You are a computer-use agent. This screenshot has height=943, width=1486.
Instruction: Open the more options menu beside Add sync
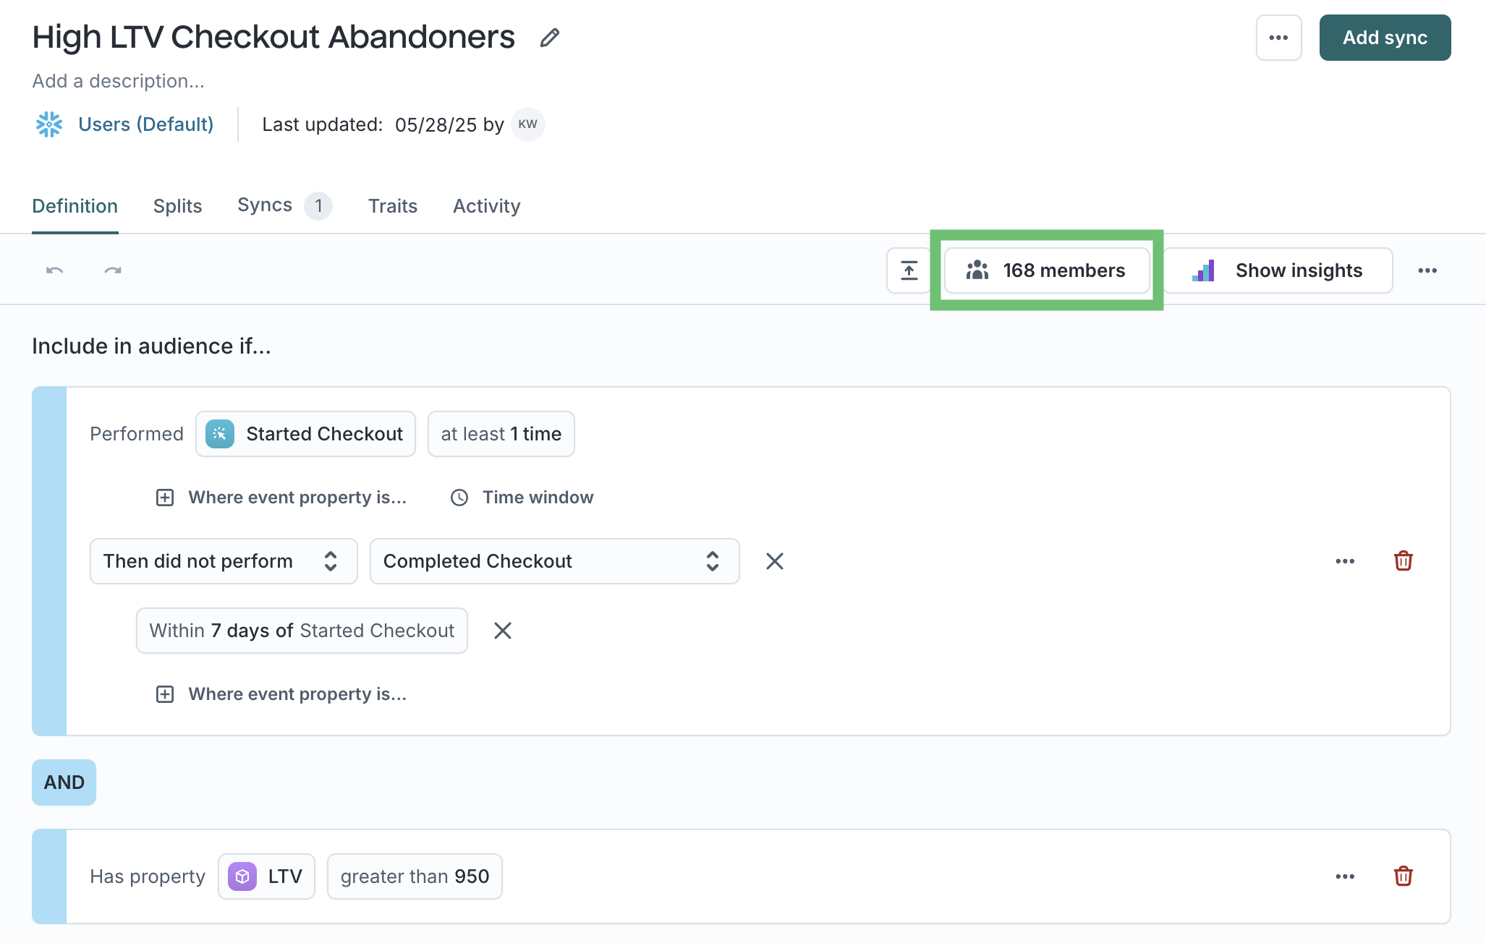(x=1278, y=38)
